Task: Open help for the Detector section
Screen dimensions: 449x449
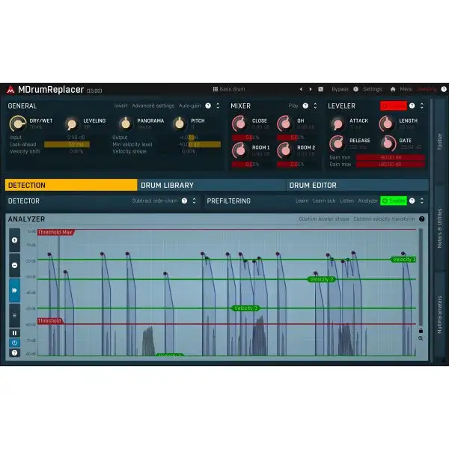Action: tap(184, 201)
